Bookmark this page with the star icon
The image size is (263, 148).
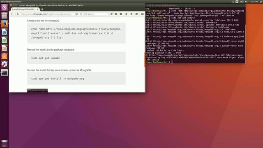click(111, 14)
